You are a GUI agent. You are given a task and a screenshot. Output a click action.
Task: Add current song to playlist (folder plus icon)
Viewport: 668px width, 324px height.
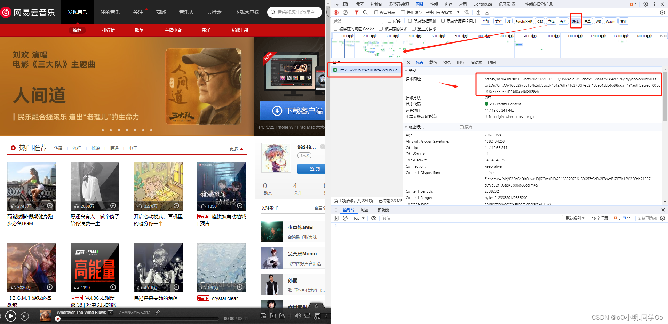pos(273,316)
